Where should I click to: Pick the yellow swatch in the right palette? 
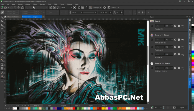[x=193, y=58]
